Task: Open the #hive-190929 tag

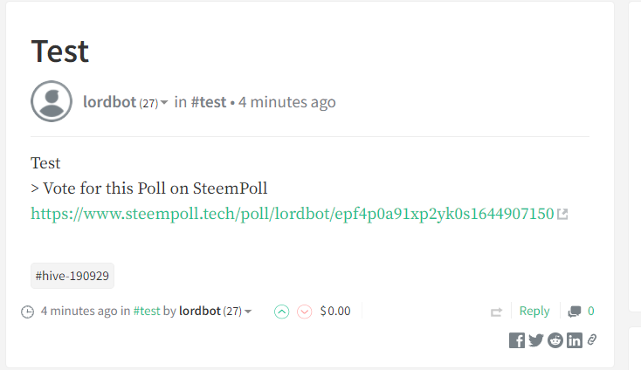Action: (72, 276)
